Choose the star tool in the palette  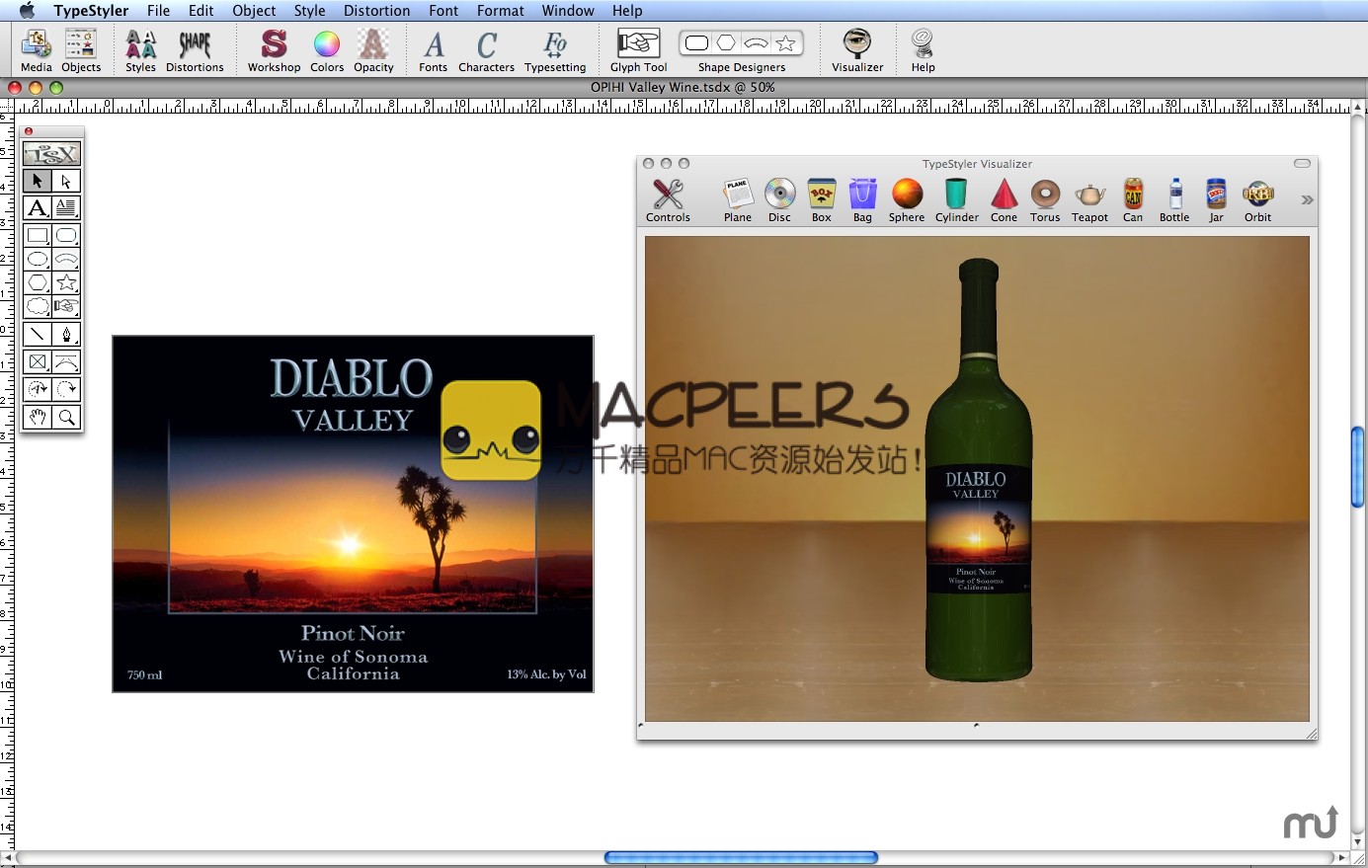[x=66, y=282]
